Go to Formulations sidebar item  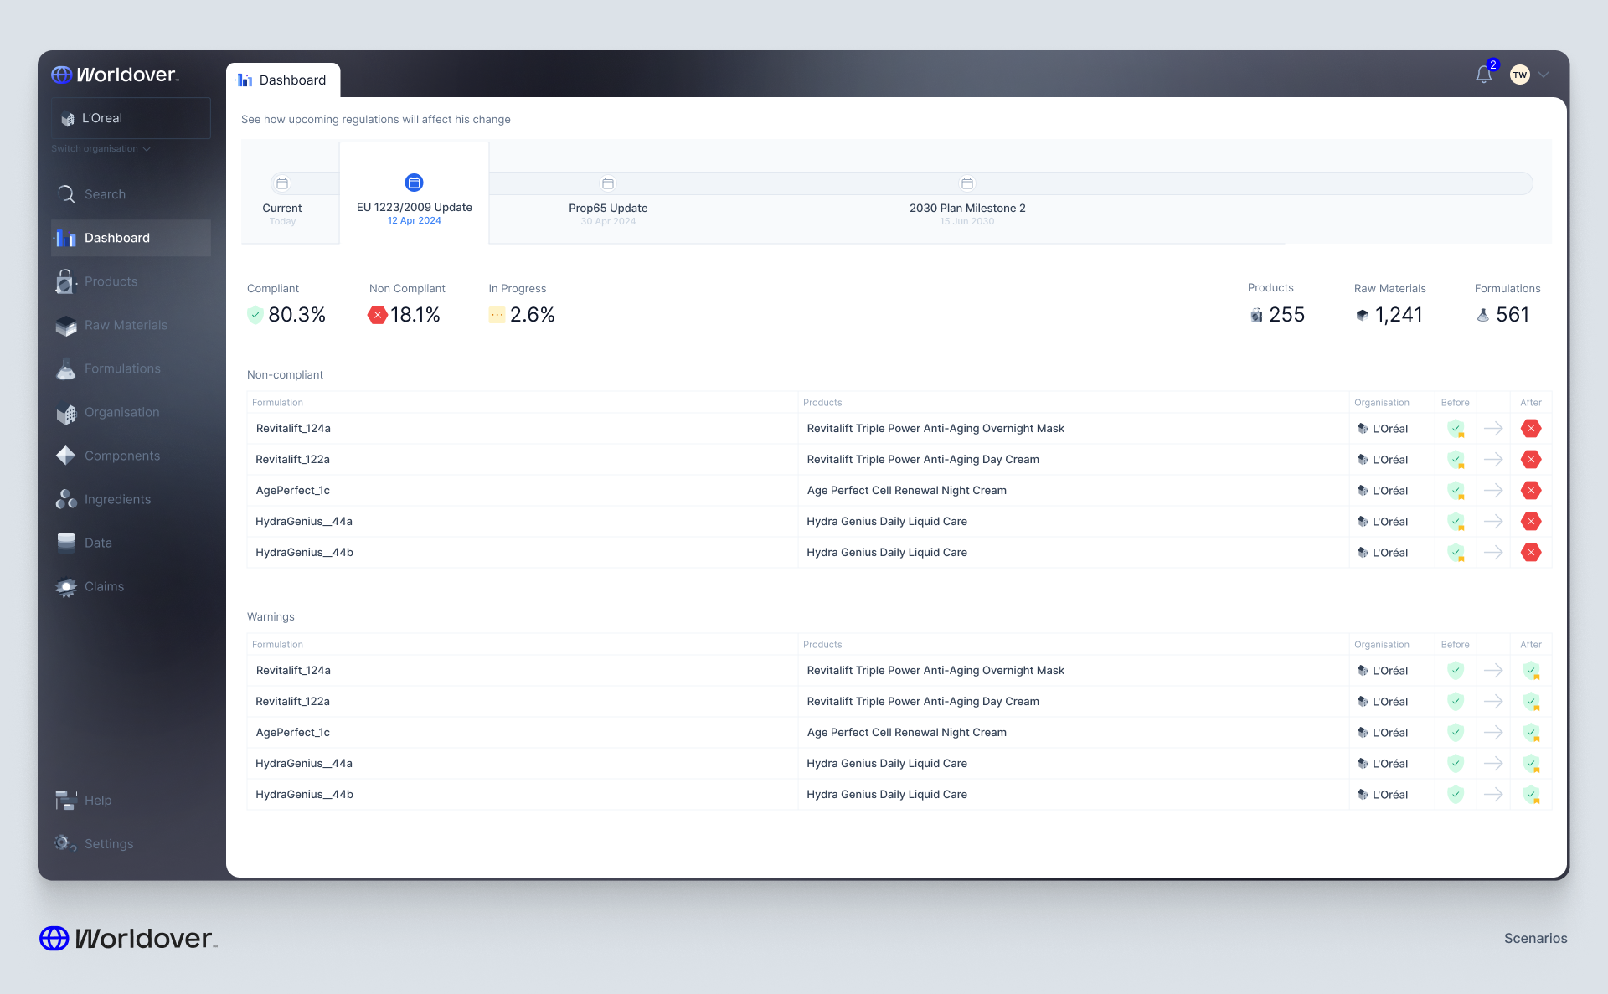point(122,368)
